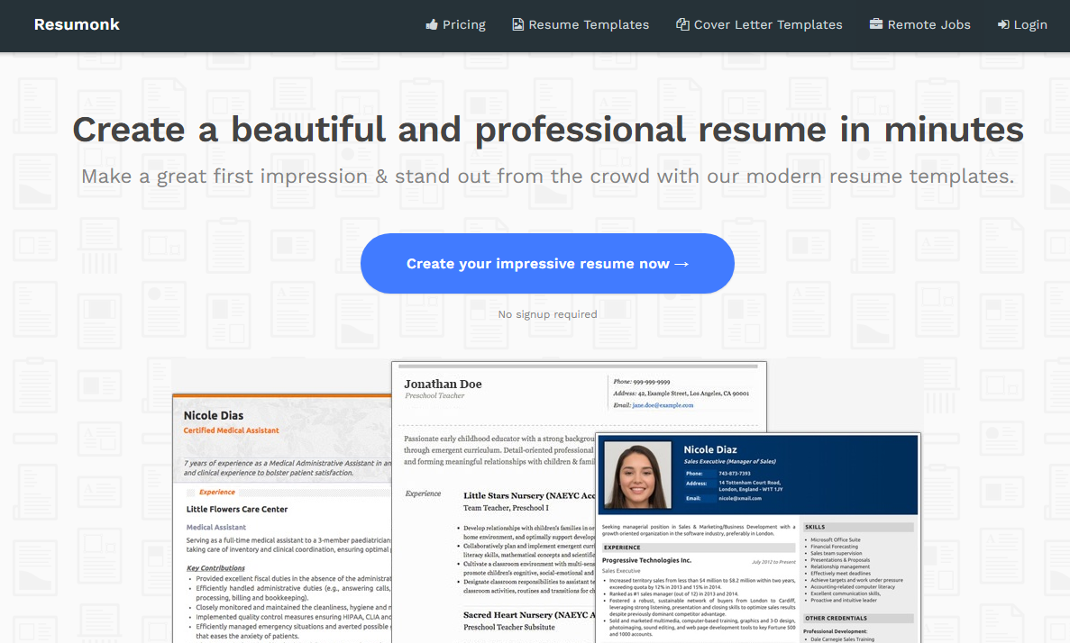
Task: Click the Nicole Diaz profile photo
Action: [x=636, y=475]
